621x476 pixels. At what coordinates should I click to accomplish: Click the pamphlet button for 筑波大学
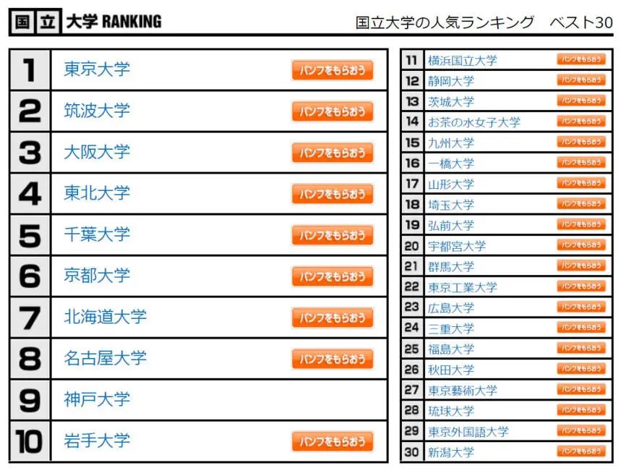(333, 112)
